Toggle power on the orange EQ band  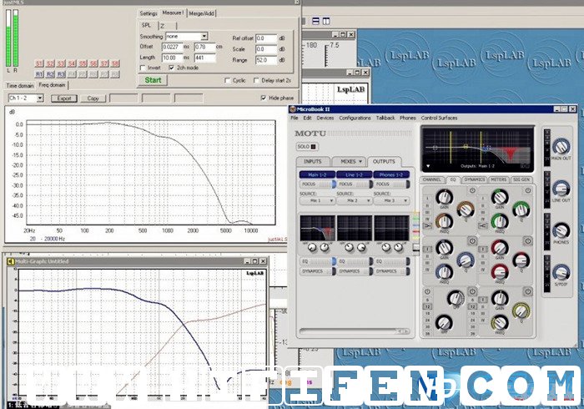coord(472,190)
